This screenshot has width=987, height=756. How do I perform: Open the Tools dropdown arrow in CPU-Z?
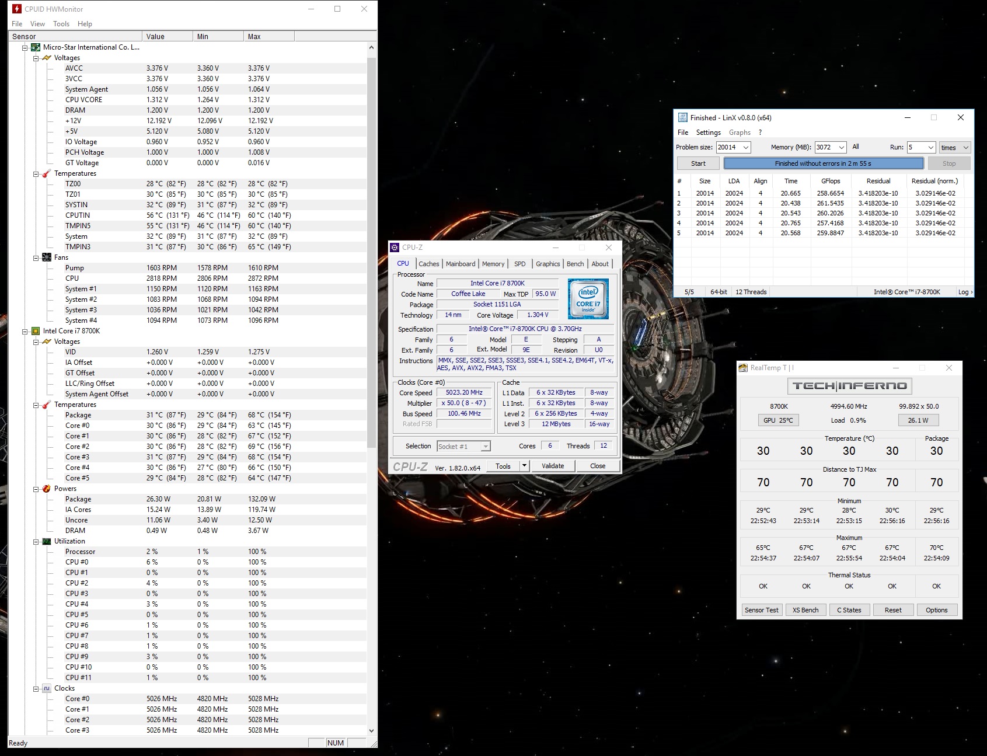(x=525, y=466)
